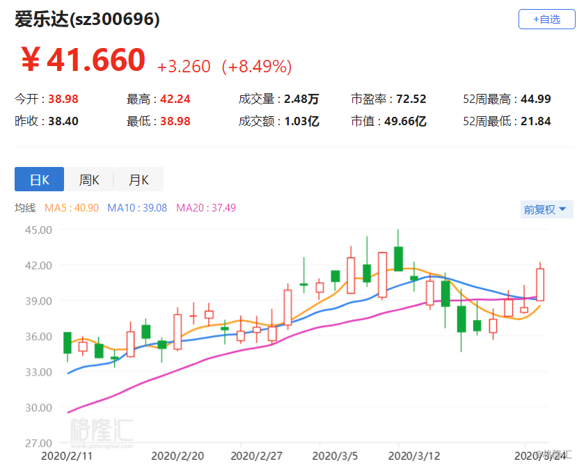Click the 成交量 value 2.48万
The image size is (577, 464).
301,99
